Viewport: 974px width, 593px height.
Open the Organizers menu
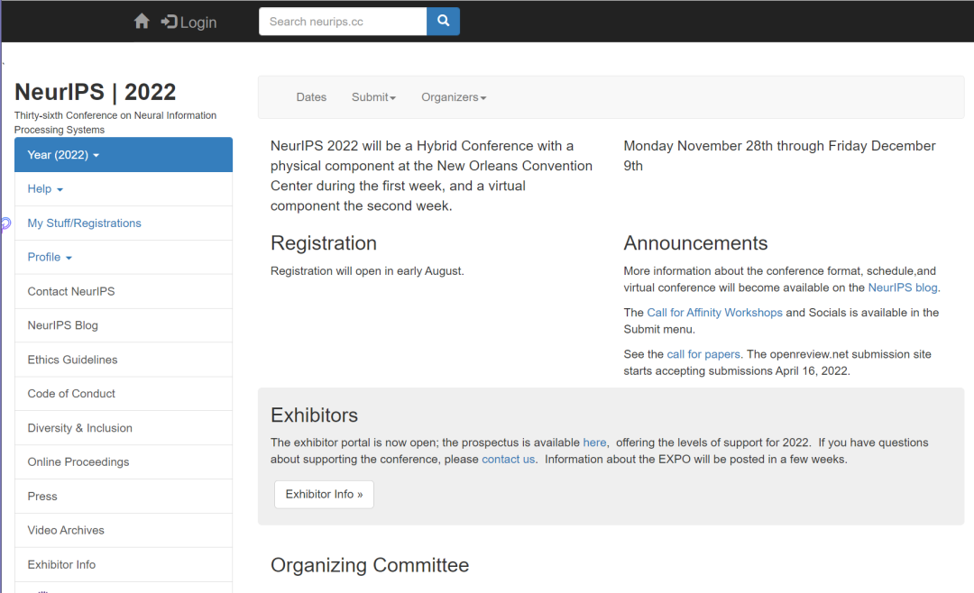pos(454,97)
